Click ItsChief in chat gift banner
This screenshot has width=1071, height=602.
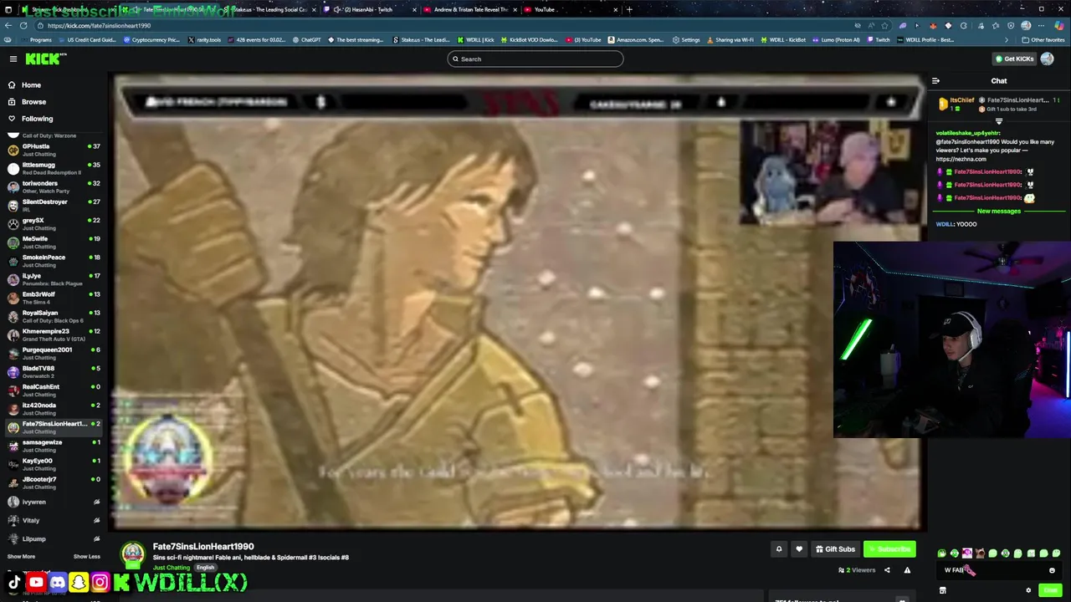tap(962, 100)
